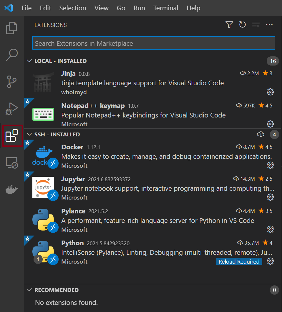The width and height of the screenshot is (282, 312).
Task: Open the Docker extension gear menu
Action: click(270, 165)
